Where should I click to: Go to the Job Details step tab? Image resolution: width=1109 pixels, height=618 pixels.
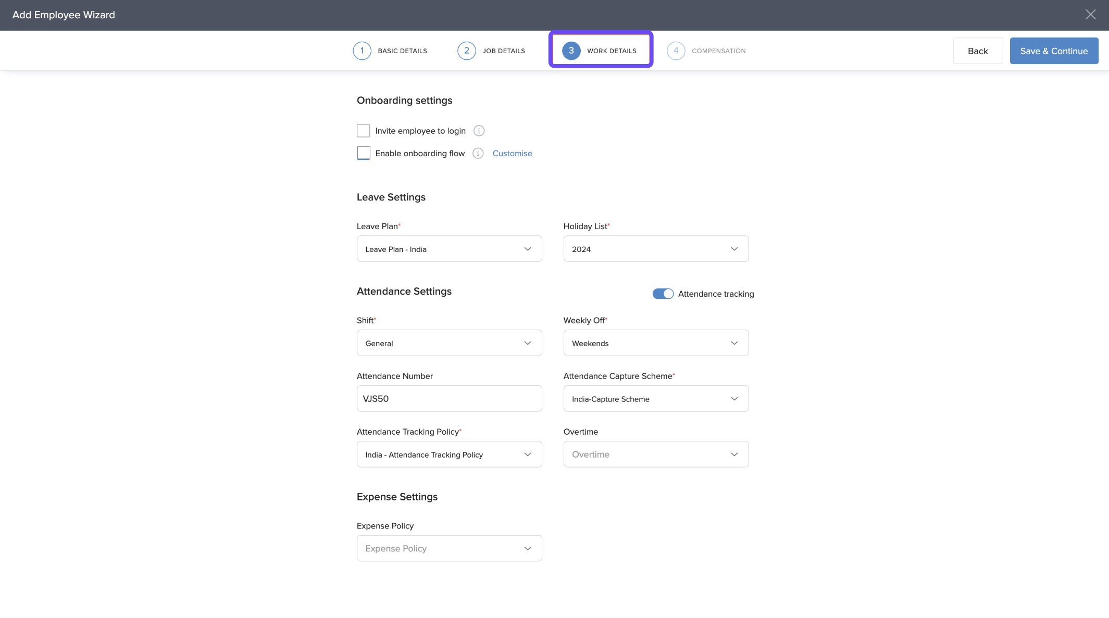point(503,51)
